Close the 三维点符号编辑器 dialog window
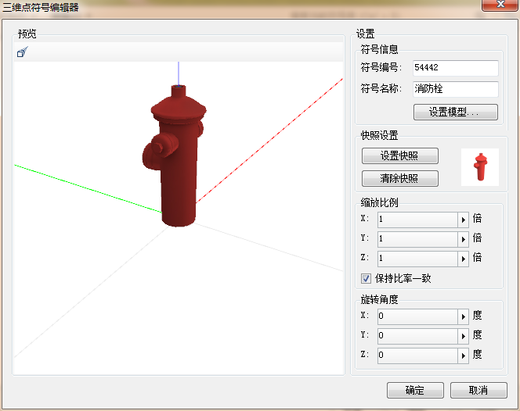The width and height of the screenshot is (520, 411). [500, 5]
